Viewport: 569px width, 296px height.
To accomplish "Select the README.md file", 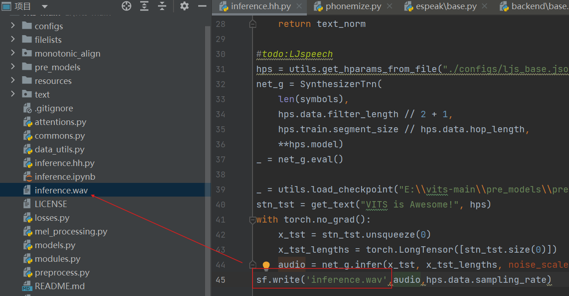I will coord(59,286).
